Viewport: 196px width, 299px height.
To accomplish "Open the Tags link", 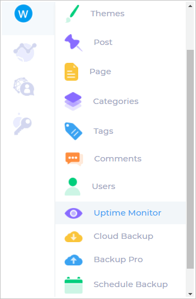I will point(103,132).
